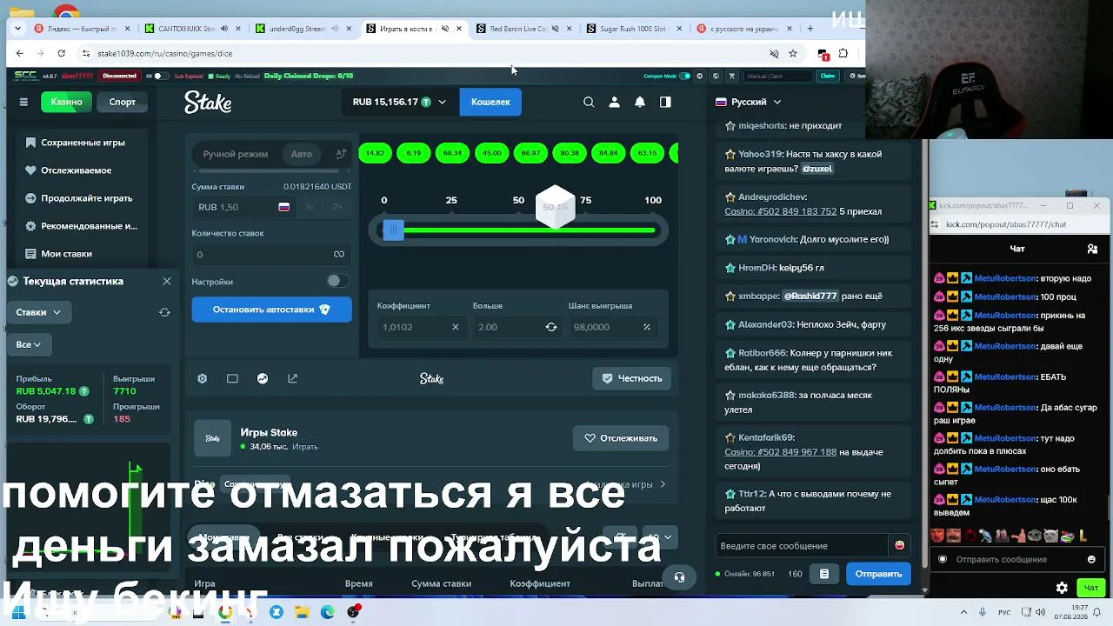Go to the Stake logo home

tap(208, 103)
